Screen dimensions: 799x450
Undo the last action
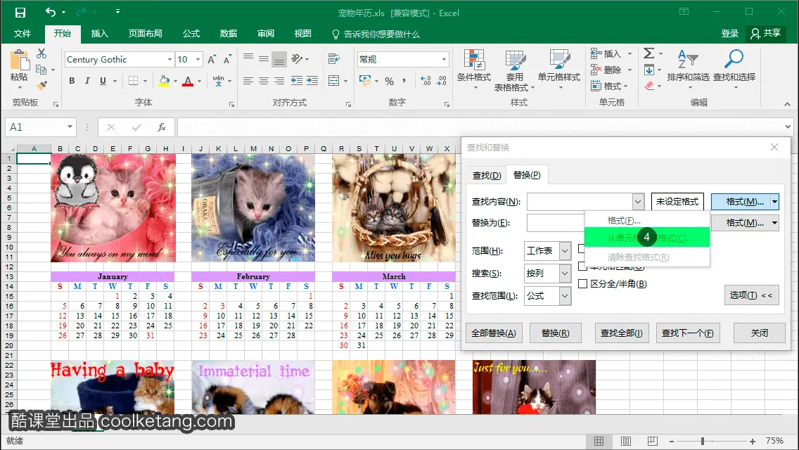coord(51,12)
